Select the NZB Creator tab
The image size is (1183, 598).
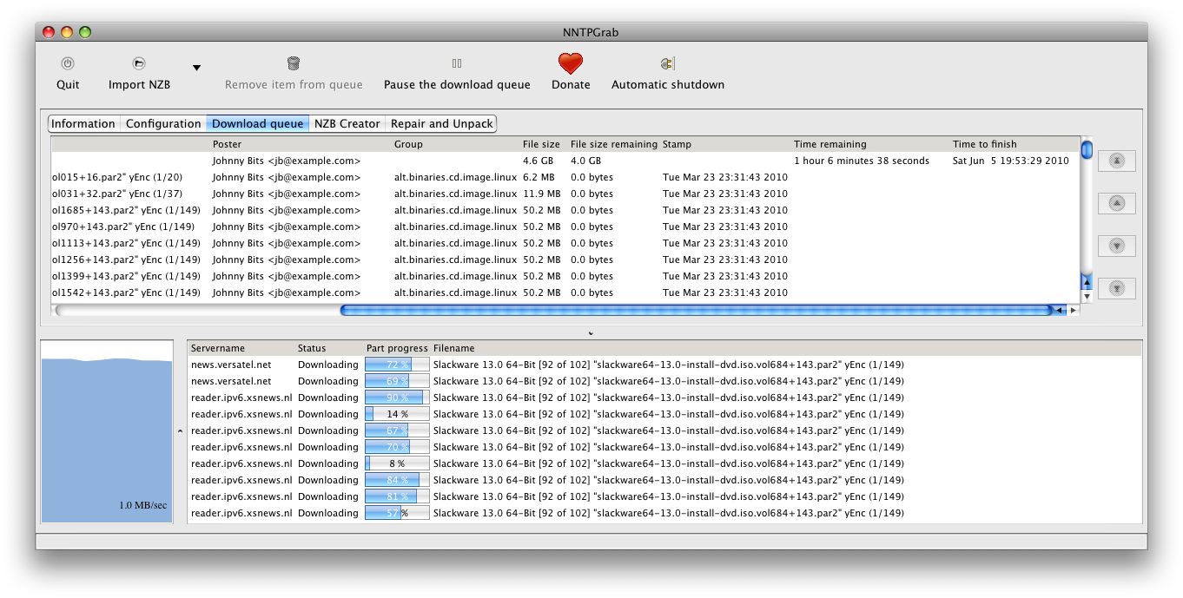347,124
